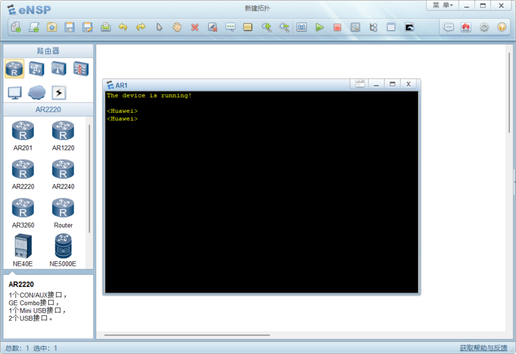This screenshot has width=516, height=354.
Task: Select the firewall device category icon
Action: 81,68
